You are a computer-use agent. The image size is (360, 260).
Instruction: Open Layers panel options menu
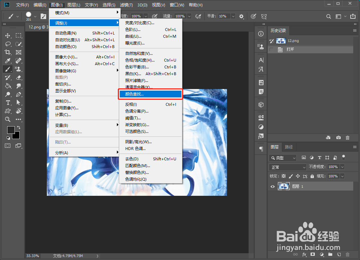click(x=355, y=147)
